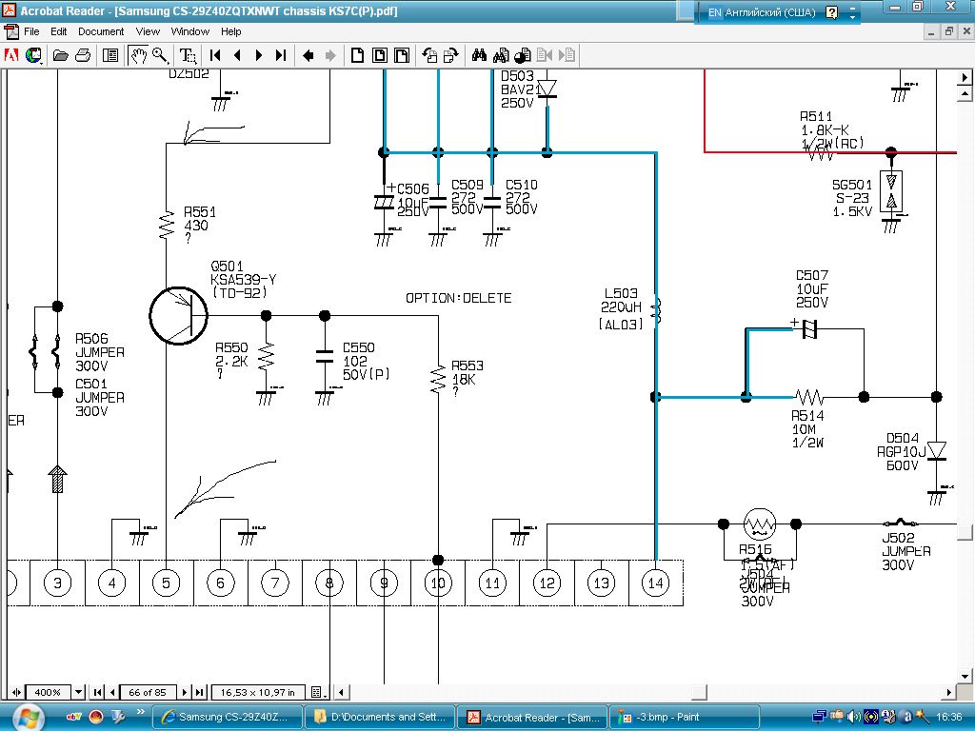The image size is (975, 731).
Task: Click the EN language bar indicator
Action: (x=714, y=12)
